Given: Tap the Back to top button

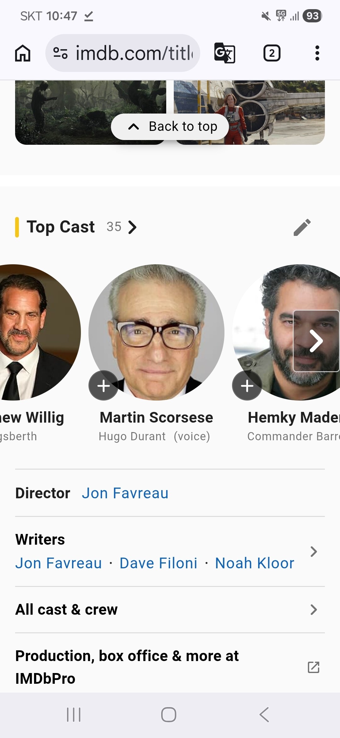Looking at the screenshot, I should click(x=170, y=127).
